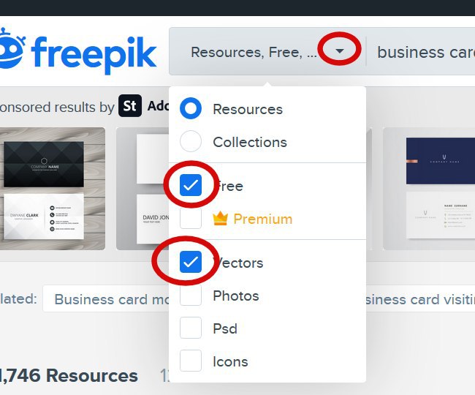Open the dark business card thumbnail
This screenshot has width=475, height=395.
(53, 189)
